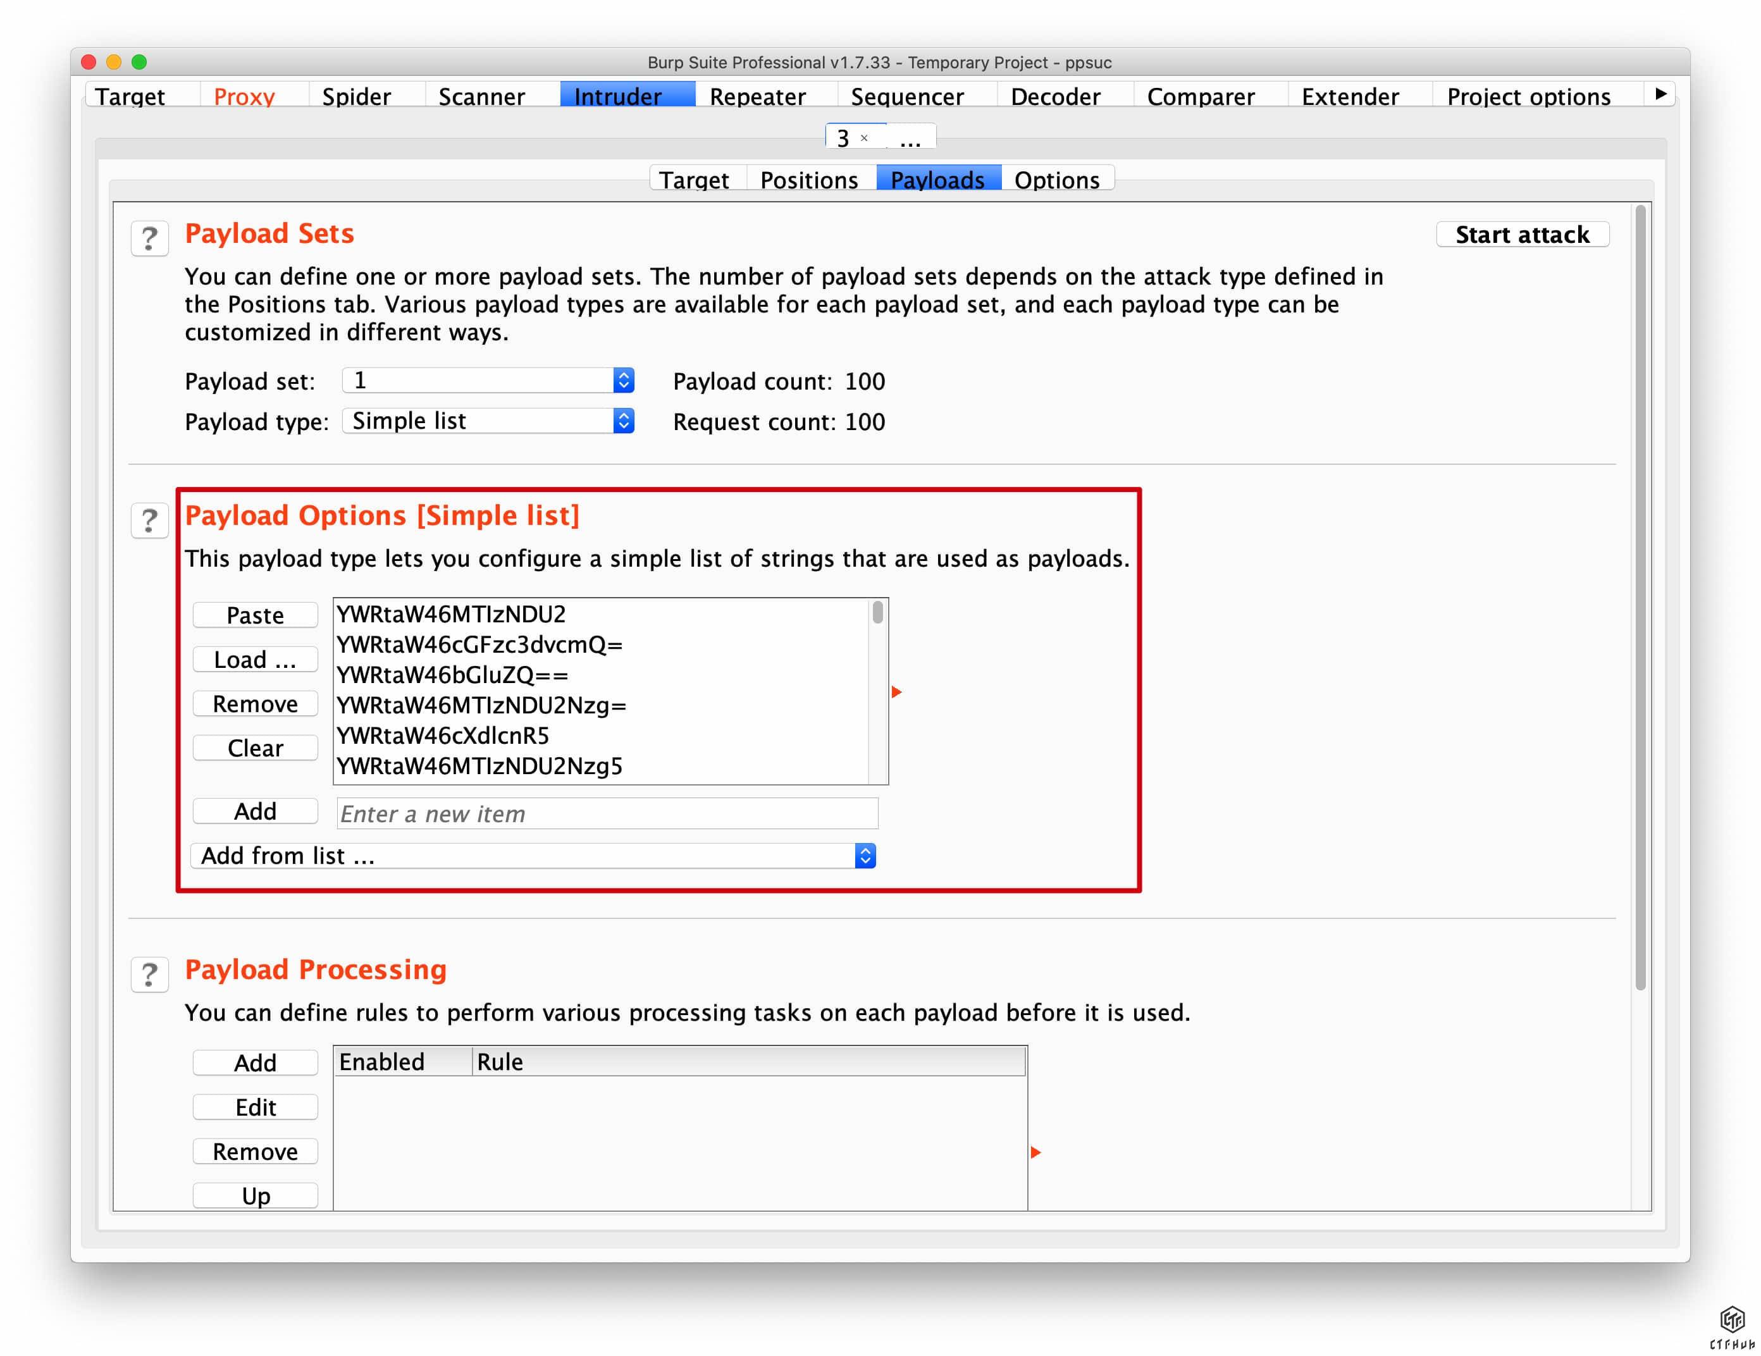Click Load ... to import payload file
The height and width of the screenshot is (1356, 1761).
tap(255, 660)
